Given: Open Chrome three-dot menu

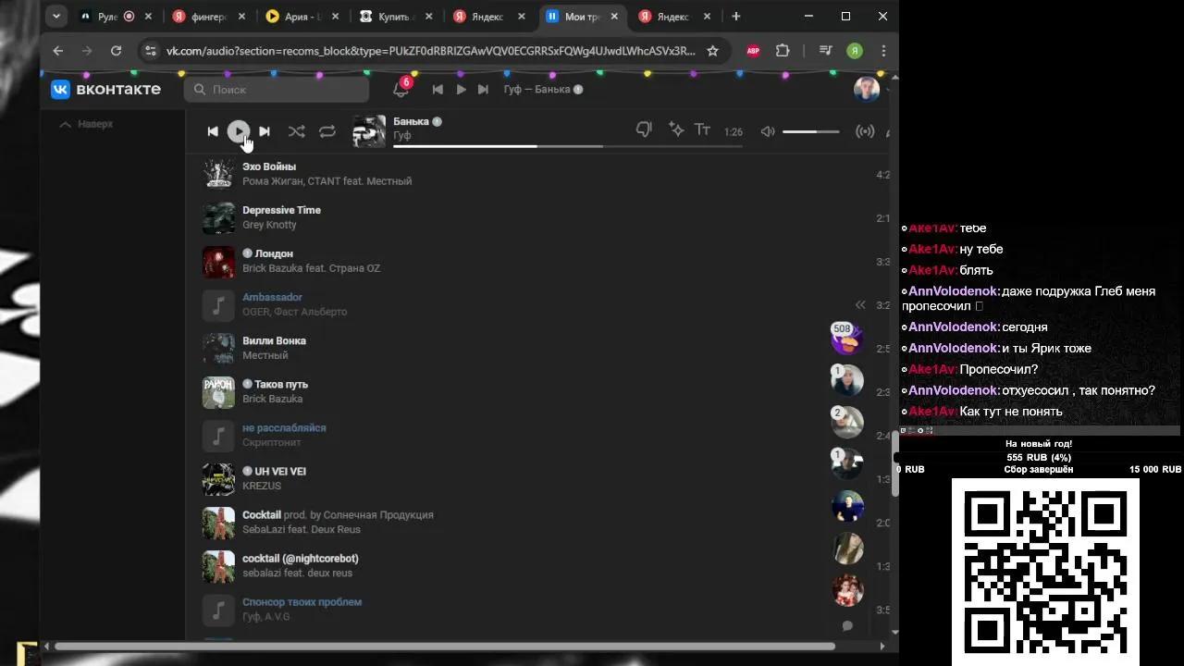Looking at the screenshot, I should point(883,51).
